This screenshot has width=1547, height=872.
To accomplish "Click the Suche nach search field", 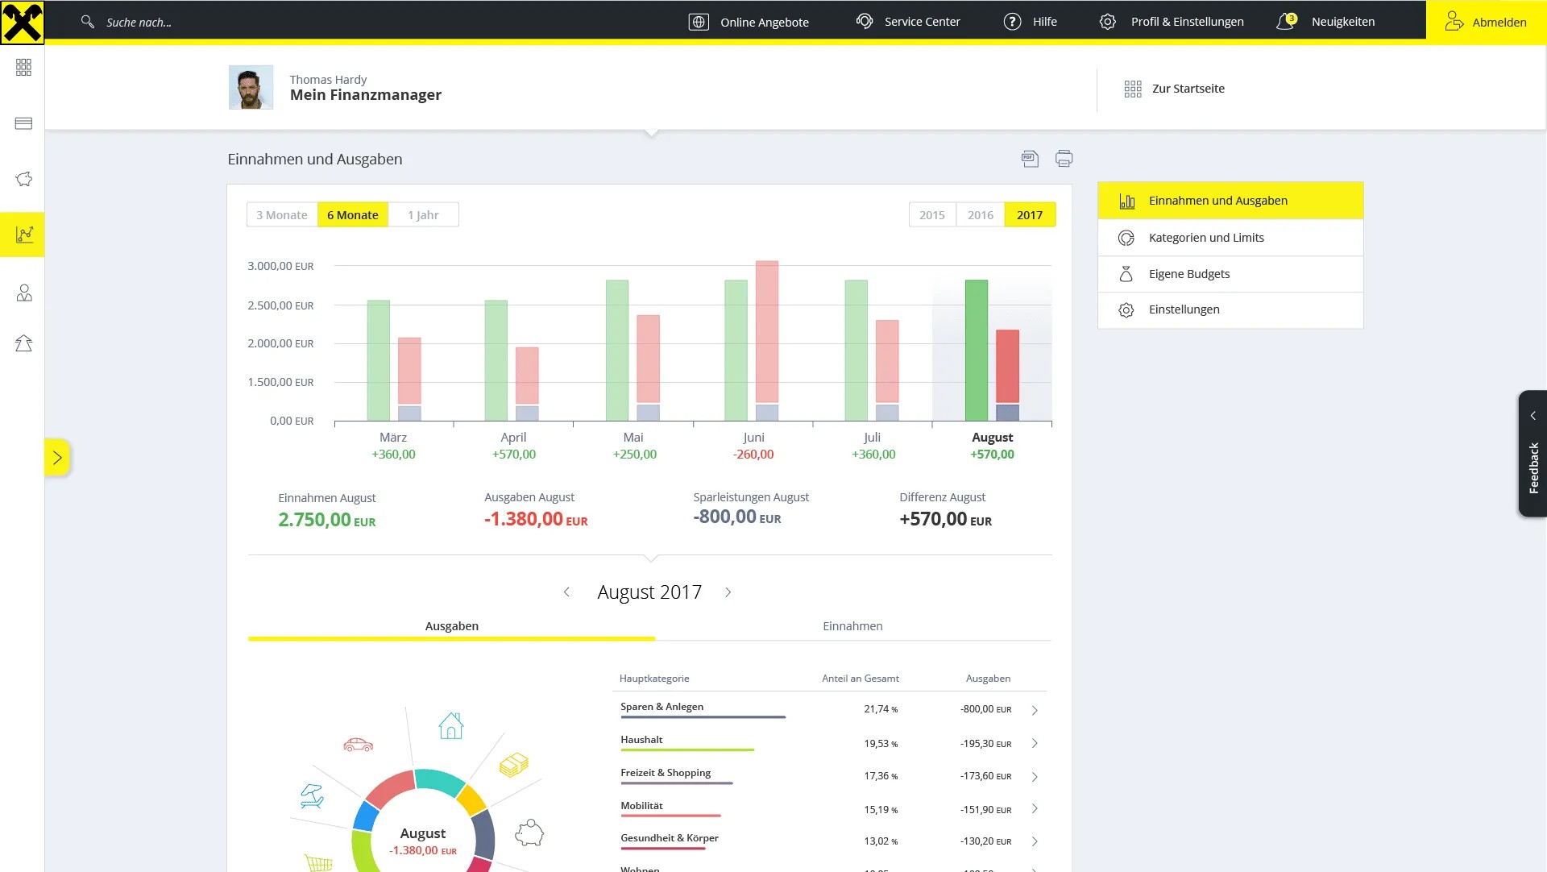I will (x=139, y=23).
